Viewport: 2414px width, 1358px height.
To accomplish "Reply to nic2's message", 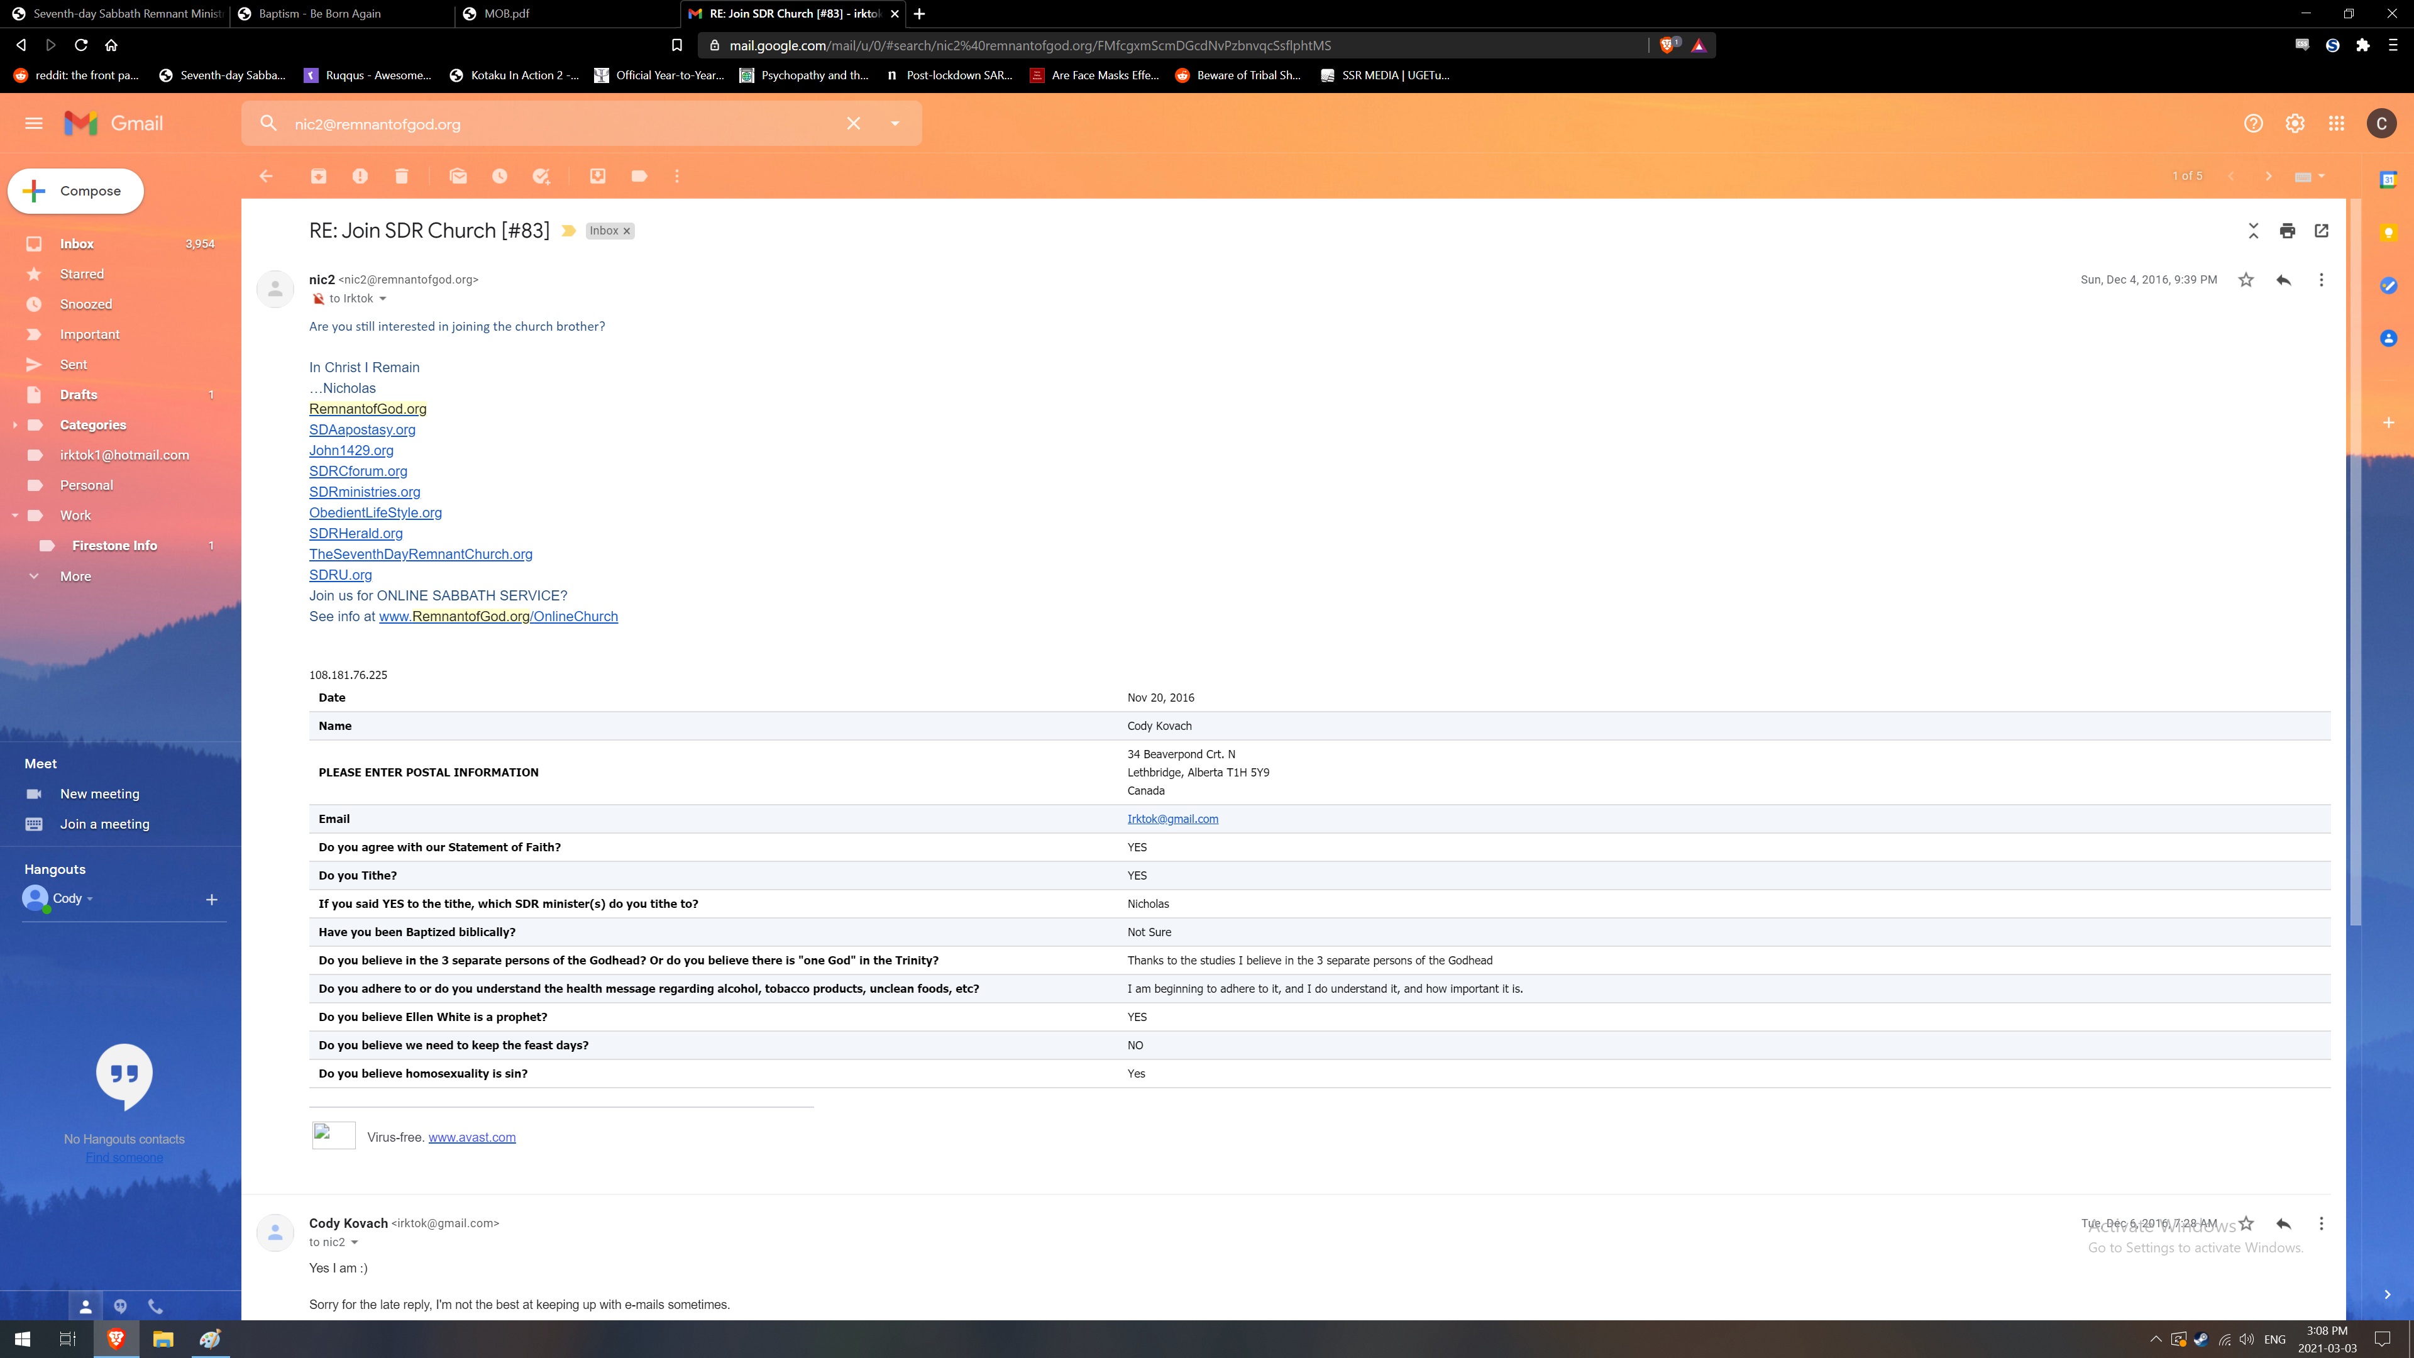I will (x=2284, y=280).
